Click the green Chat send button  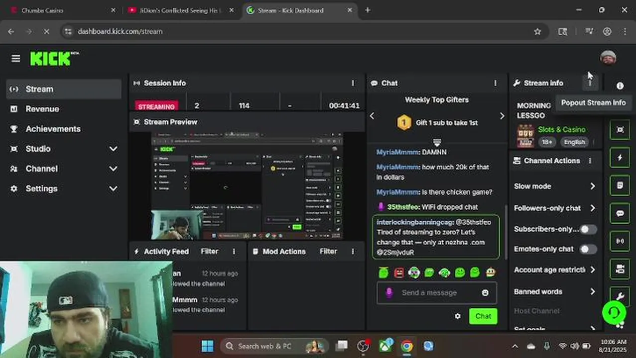point(483,316)
